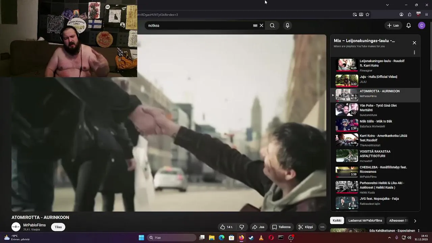Select the Aiheeseen liittyvät chip
This screenshot has width=432, height=243.
[399, 220]
